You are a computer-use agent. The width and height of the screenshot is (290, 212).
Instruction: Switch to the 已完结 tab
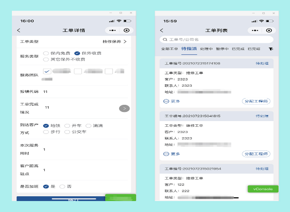click(x=254, y=49)
